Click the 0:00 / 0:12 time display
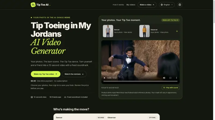This screenshot has width=215, height=120. pyautogui.click(x=112, y=78)
